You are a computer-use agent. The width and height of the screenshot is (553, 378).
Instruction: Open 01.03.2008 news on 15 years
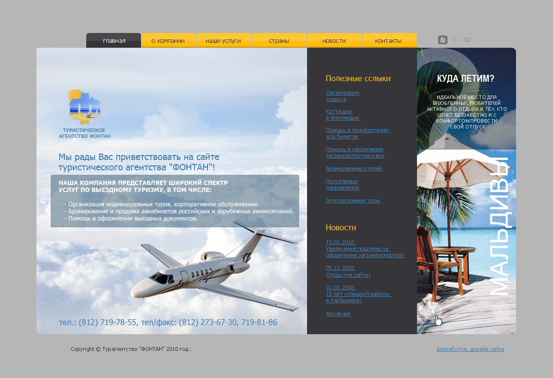(358, 294)
